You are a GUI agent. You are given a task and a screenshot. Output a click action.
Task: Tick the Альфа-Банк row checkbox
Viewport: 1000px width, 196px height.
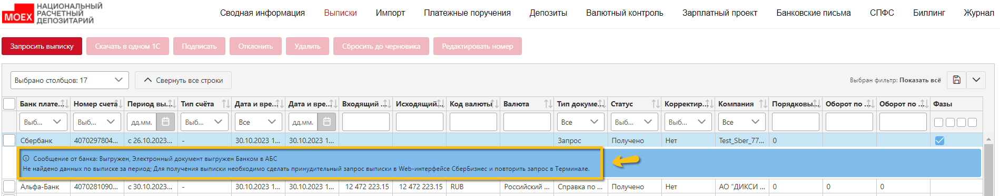(x=9, y=186)
